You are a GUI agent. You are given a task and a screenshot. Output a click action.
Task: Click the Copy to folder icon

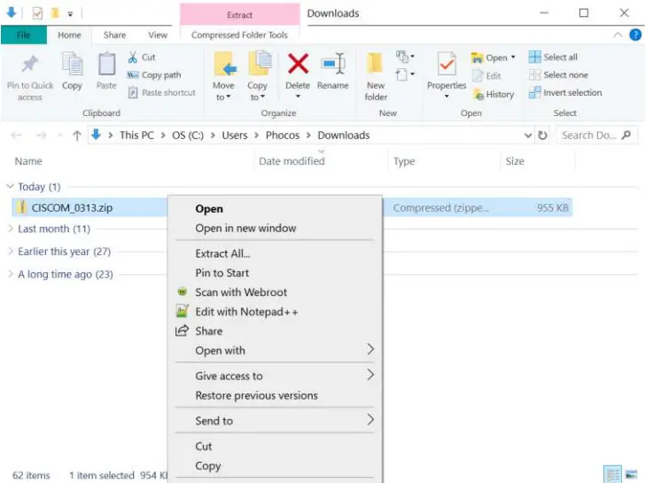click(x=260, y=63)
